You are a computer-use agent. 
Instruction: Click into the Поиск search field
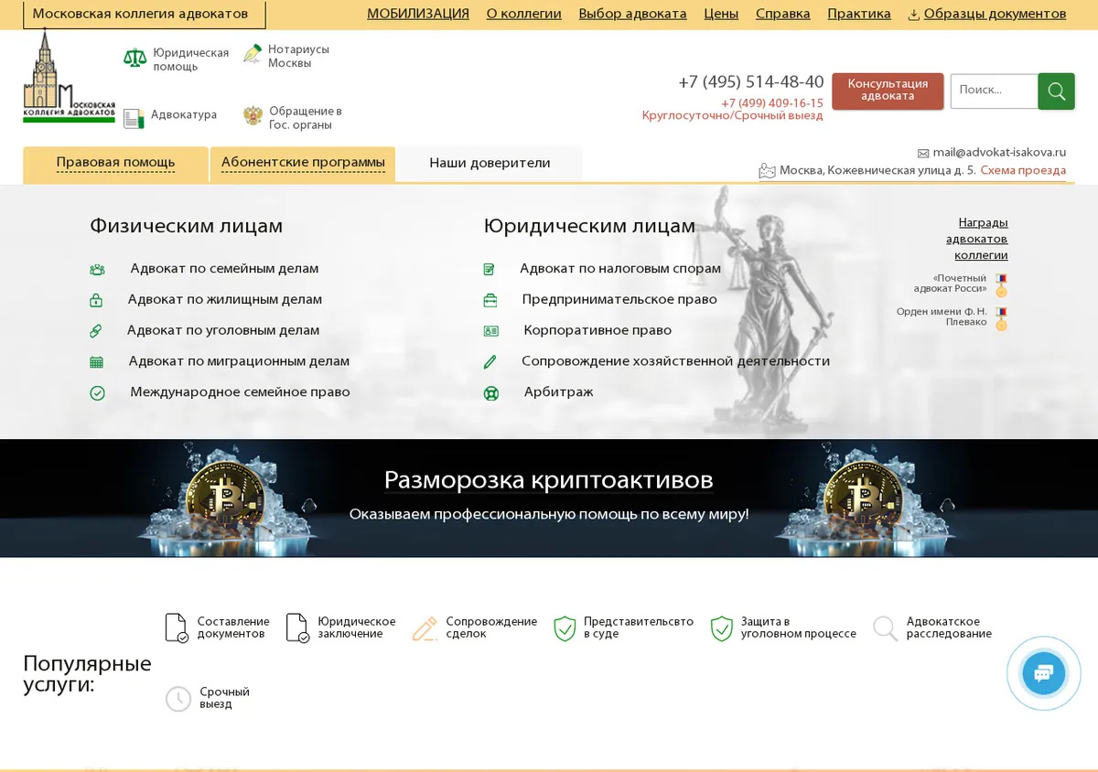point(994,91)
